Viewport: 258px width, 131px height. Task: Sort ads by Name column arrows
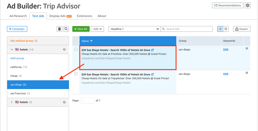pos(91,41)
